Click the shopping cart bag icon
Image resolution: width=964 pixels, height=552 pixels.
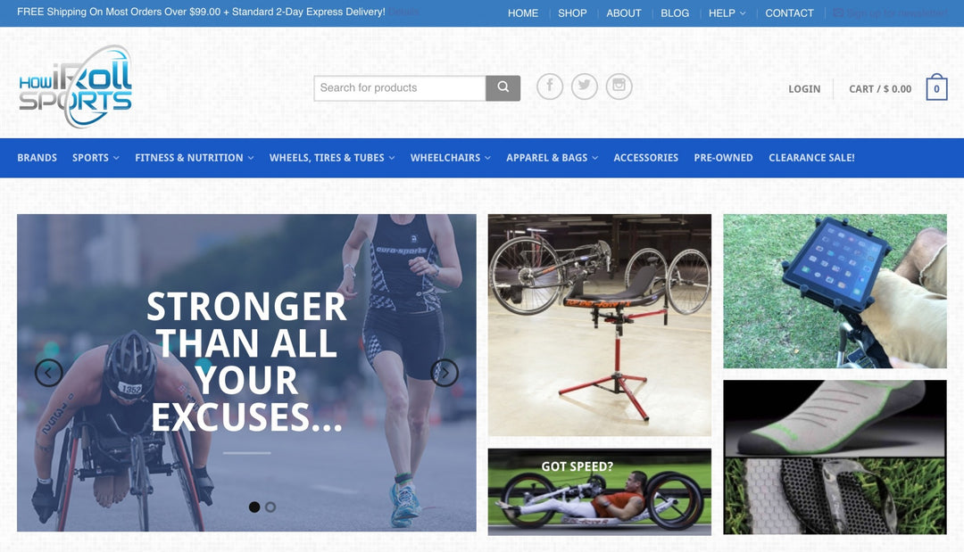tap(936, 87)
